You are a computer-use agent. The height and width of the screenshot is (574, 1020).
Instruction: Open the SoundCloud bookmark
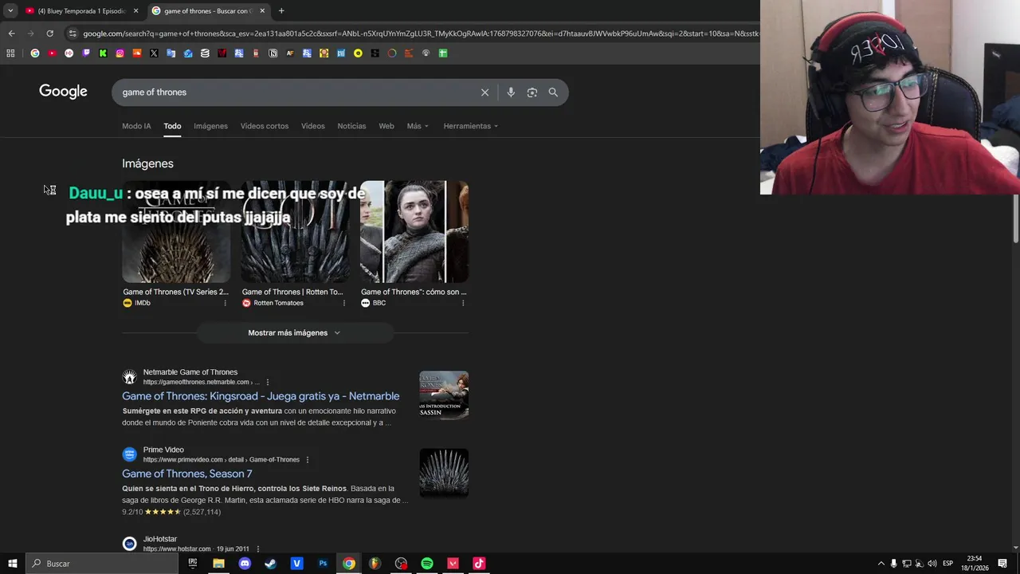point(137,53)
